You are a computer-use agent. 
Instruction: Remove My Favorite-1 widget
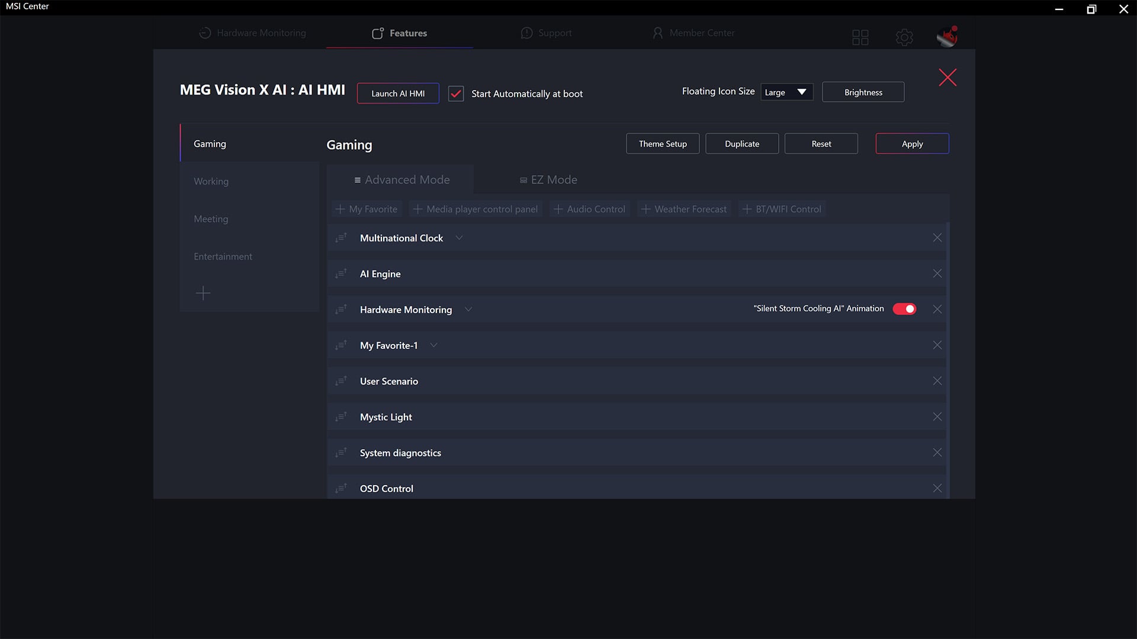[x=937, y=345]
